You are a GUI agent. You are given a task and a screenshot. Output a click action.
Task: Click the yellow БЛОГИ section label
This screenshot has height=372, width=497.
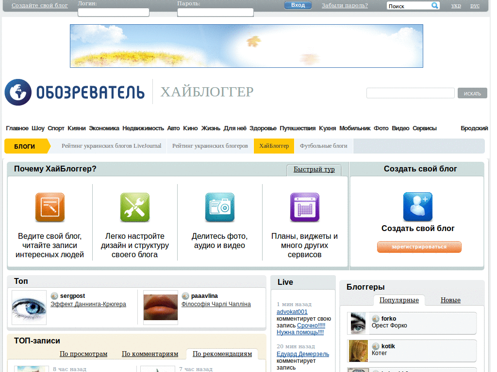point(27,146)
